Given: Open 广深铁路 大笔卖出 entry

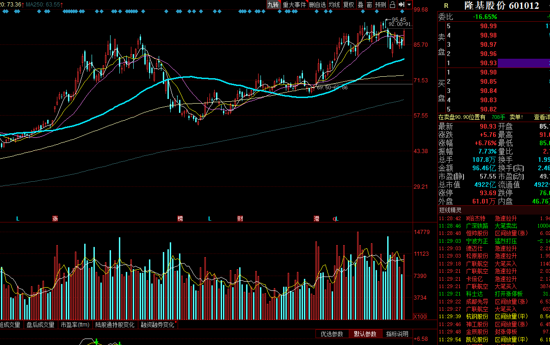Looking at the screenshot, I should click(494, 226).
